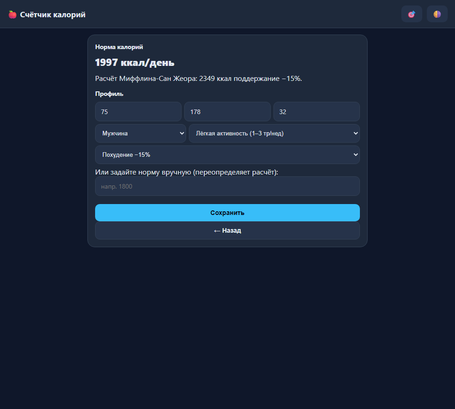Click the Сохранить button
The image size is (455, 409).
point(227,213)
